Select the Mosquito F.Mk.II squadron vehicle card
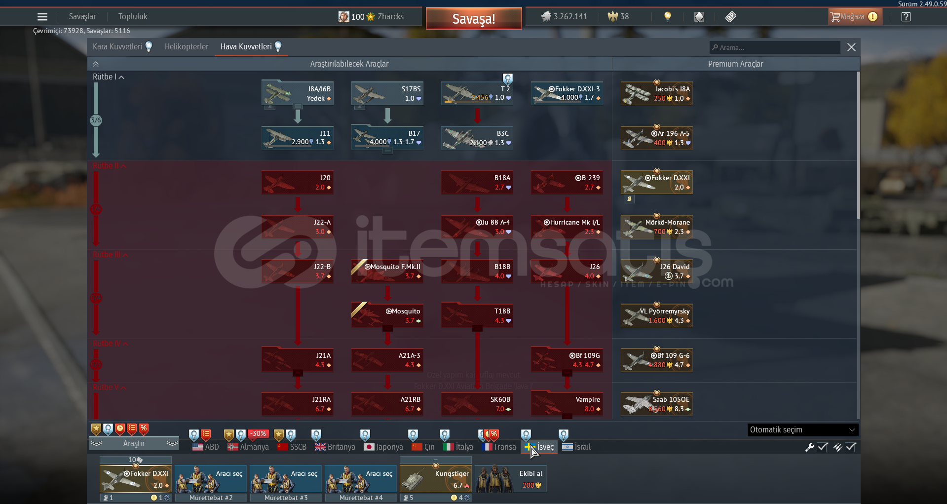Viewport: 947px width, 504px height. click(387, 271)
